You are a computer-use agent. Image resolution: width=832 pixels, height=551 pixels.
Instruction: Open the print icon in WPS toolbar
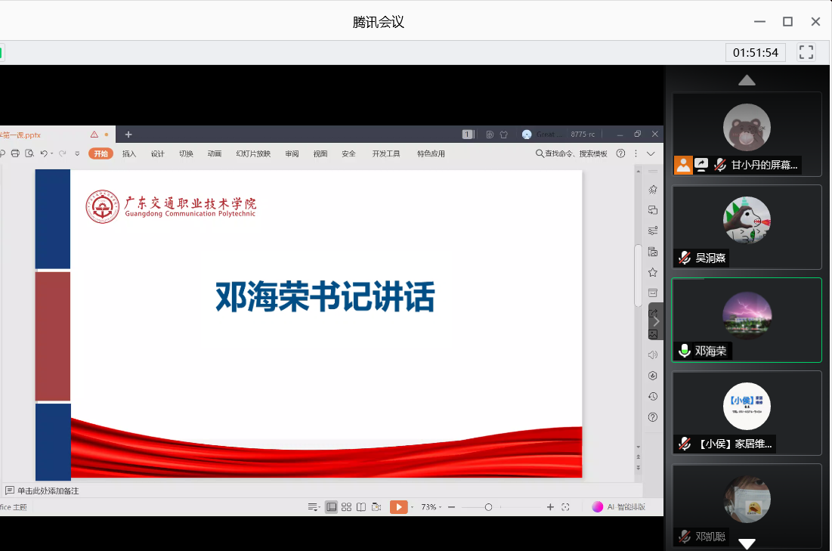click(15, 153)
